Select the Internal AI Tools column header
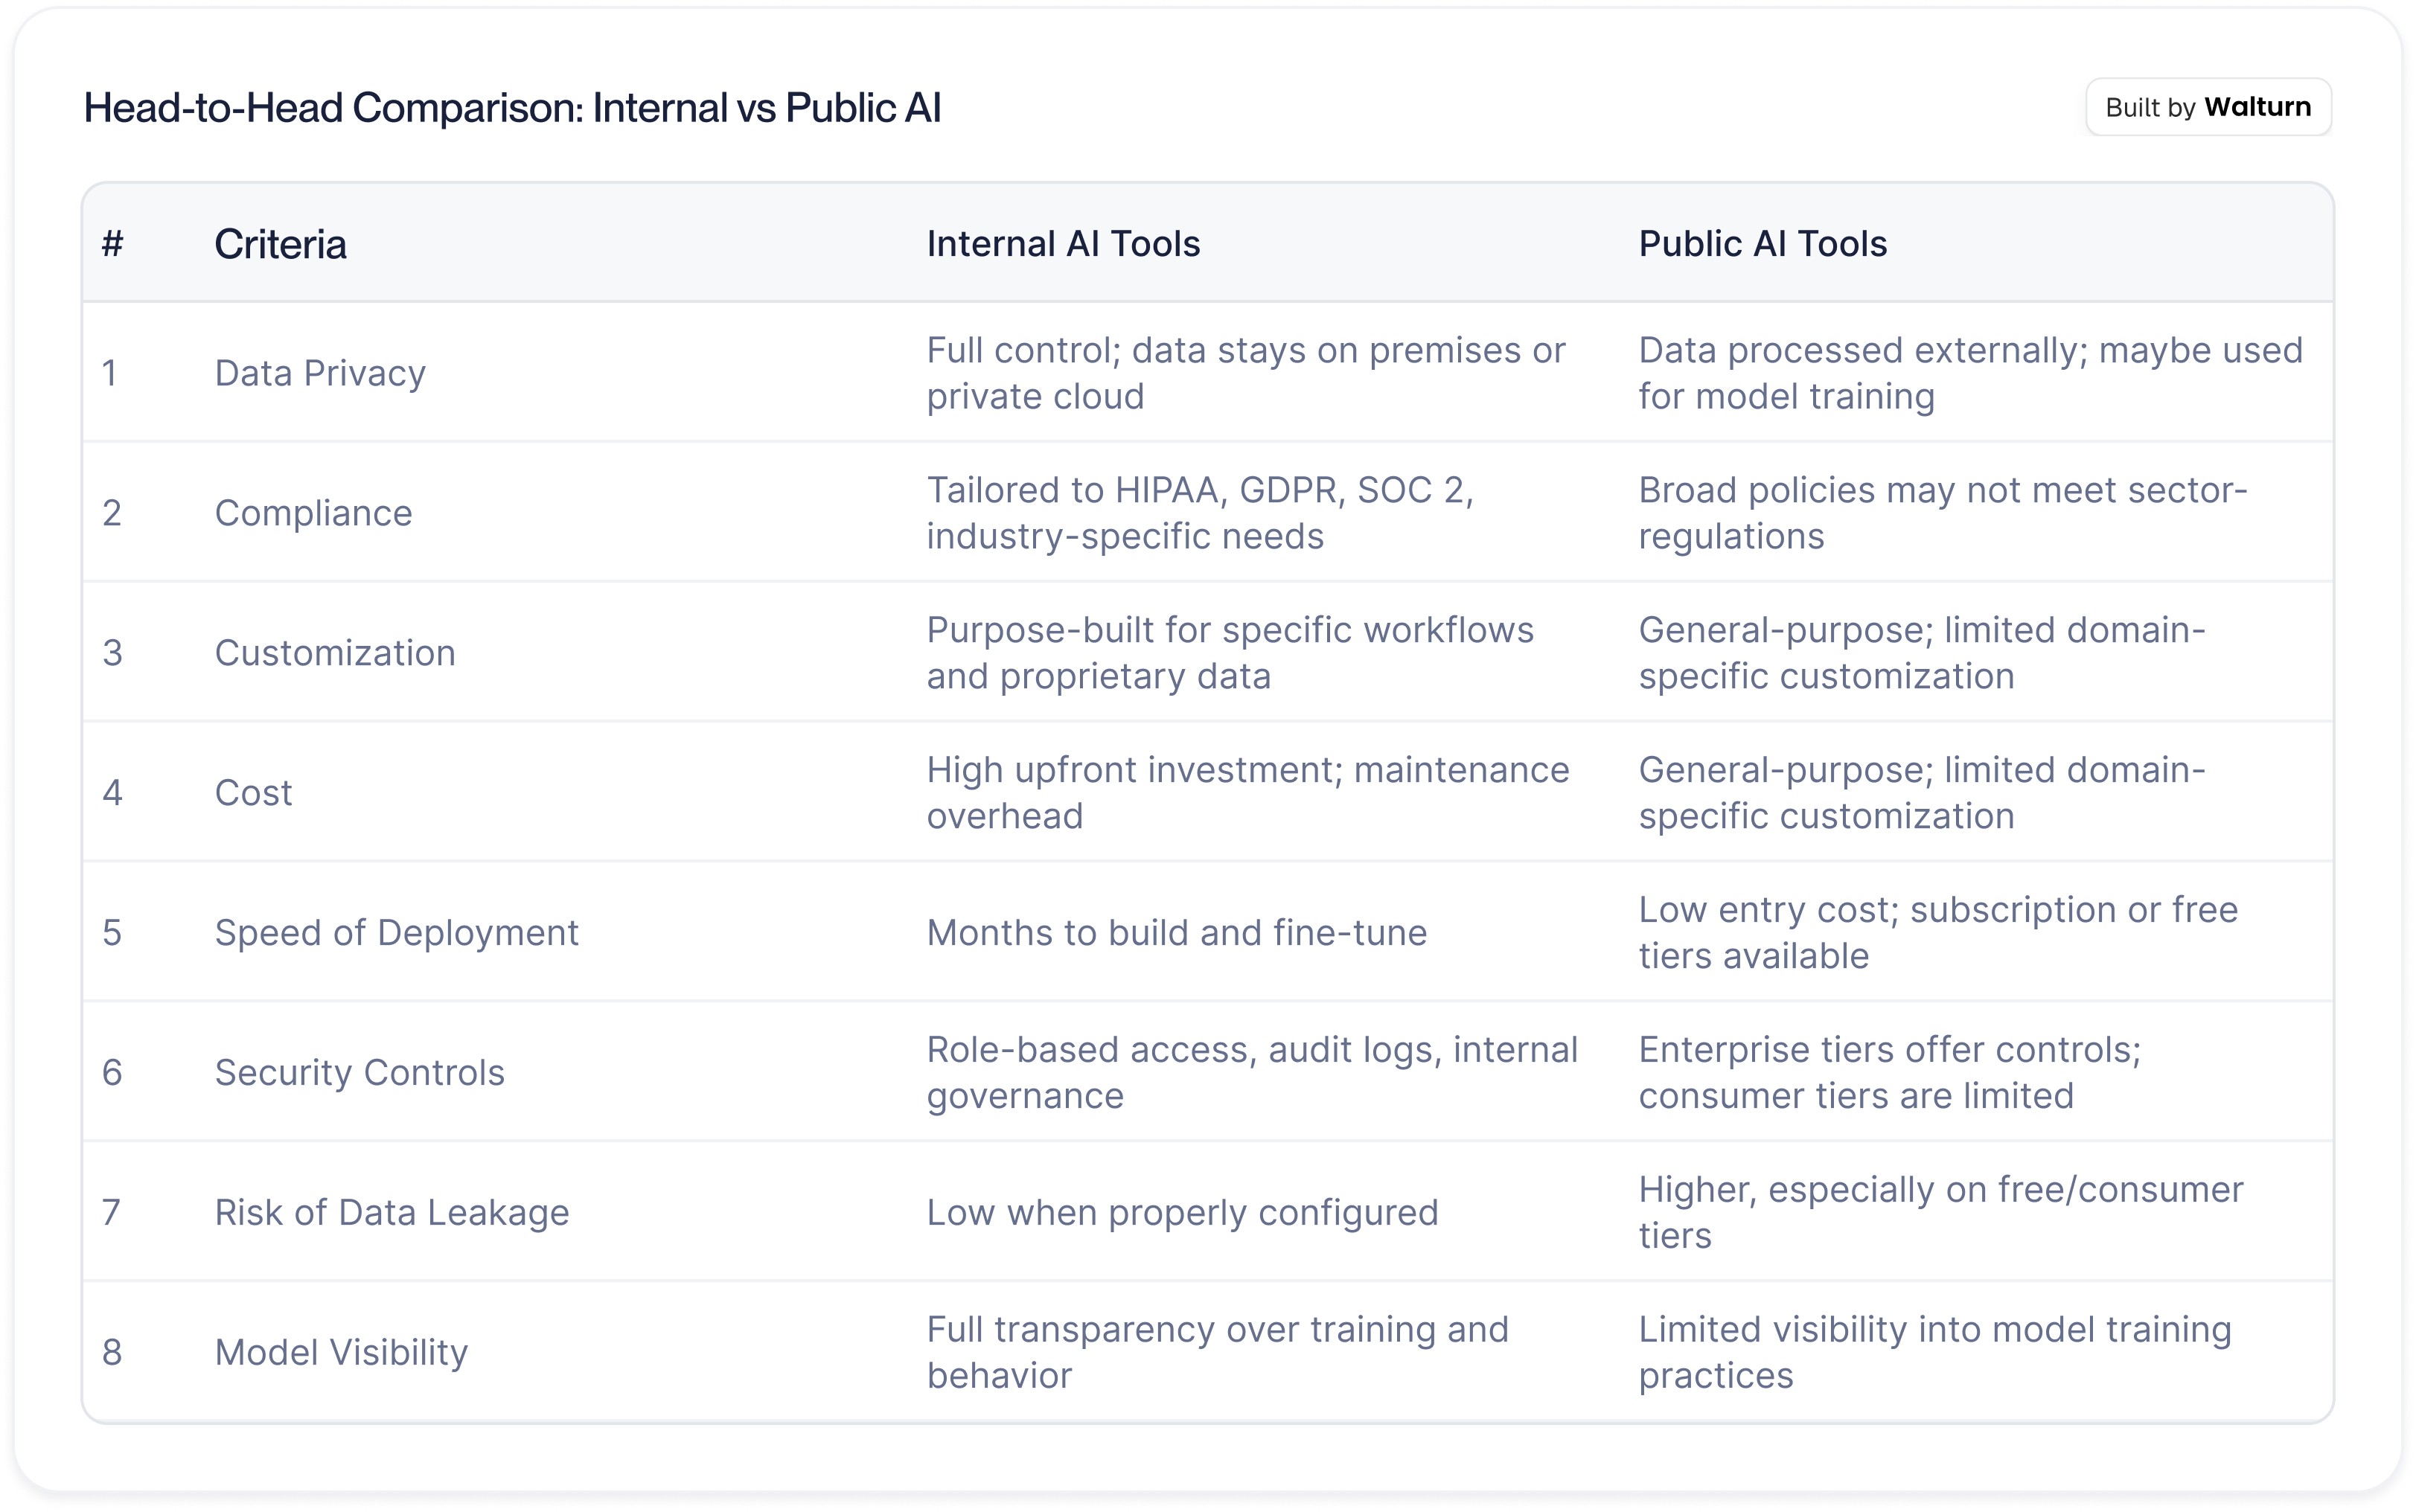 click(x=1063, y=244)
